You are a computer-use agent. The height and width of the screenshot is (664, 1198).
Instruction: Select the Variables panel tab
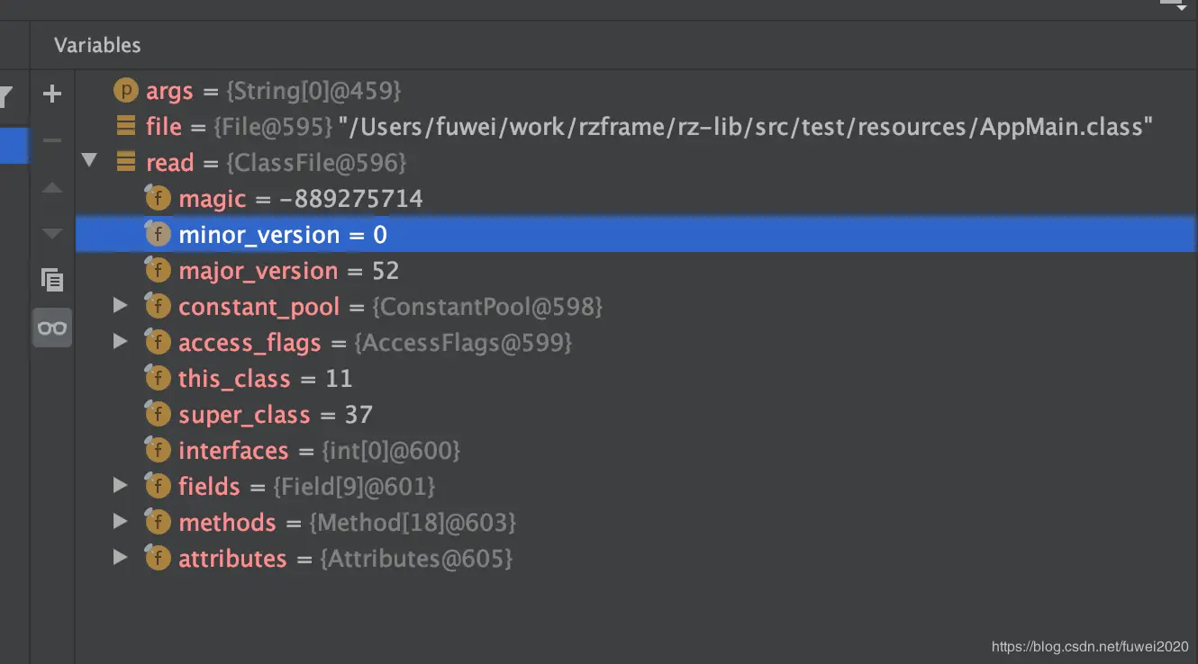coord(97,45)
